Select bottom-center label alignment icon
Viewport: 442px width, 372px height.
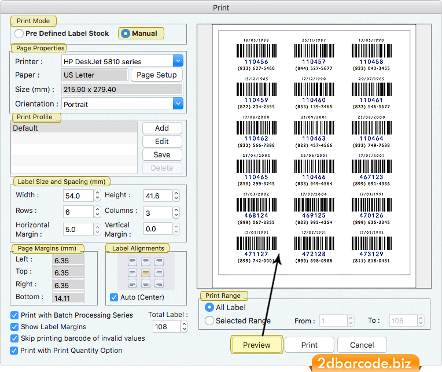(x=146, y=283)
